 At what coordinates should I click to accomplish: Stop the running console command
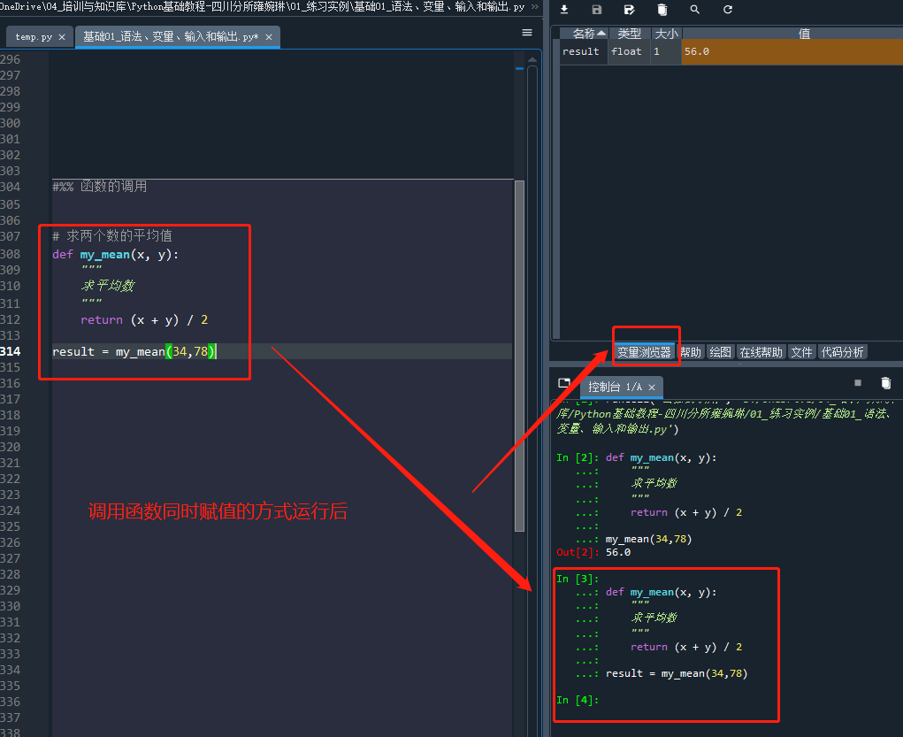(x=858, y=382)
